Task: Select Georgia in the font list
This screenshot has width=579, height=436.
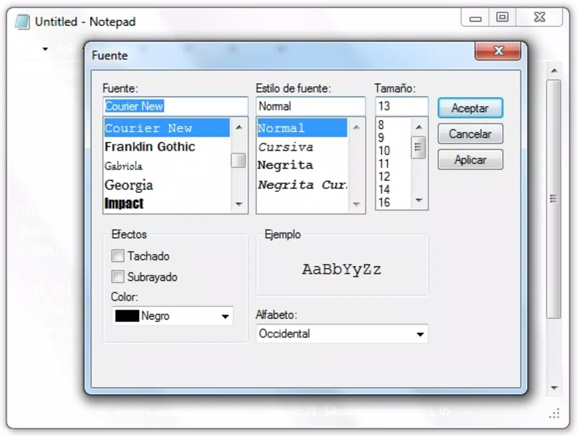Action: 167,185
